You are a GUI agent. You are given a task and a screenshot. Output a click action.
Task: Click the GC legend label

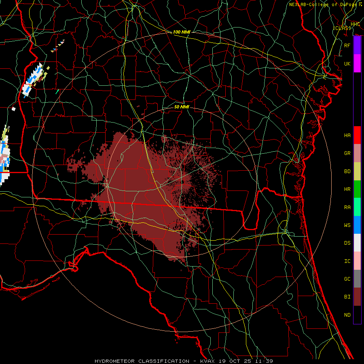tap(347, 279)
